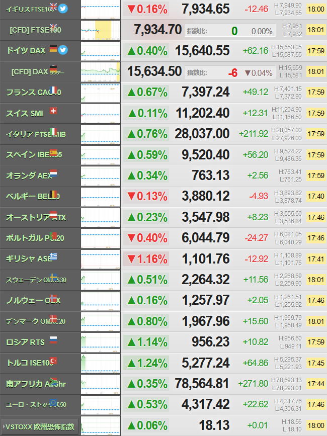Screen dimensions: 327x436
Task: Click the Twitter icon beside ドイツ DAX
Action: click(x=63, y=50)
